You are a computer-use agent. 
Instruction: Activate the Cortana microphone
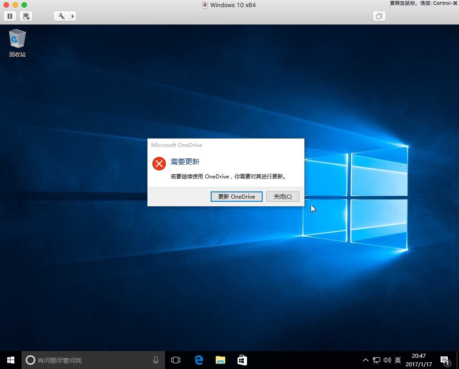click(x=156, y=360)
